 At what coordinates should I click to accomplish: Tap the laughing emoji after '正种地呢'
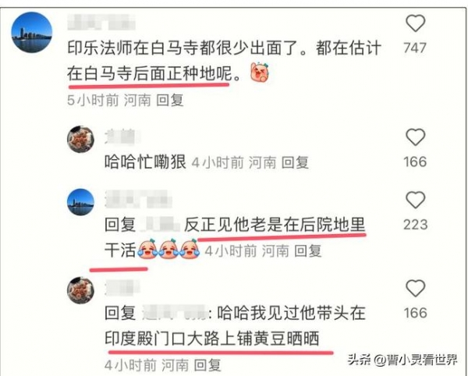[x=260, y=73]
